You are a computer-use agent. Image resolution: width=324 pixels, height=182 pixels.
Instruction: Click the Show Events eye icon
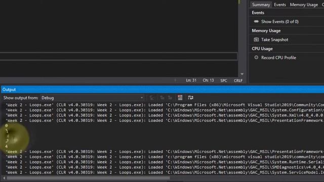[x=256, y=21]
